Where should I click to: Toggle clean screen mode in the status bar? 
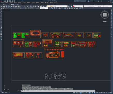click(110, 93)
